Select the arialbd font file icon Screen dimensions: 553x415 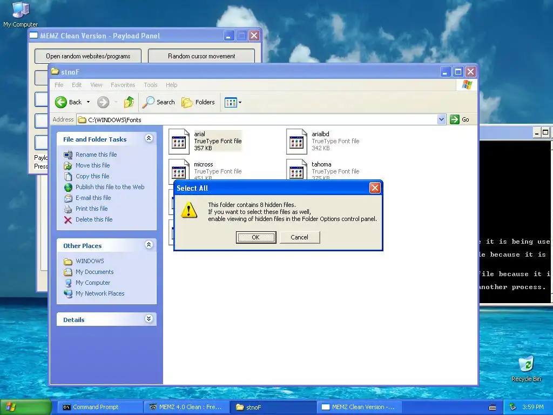tap(296, 142)
